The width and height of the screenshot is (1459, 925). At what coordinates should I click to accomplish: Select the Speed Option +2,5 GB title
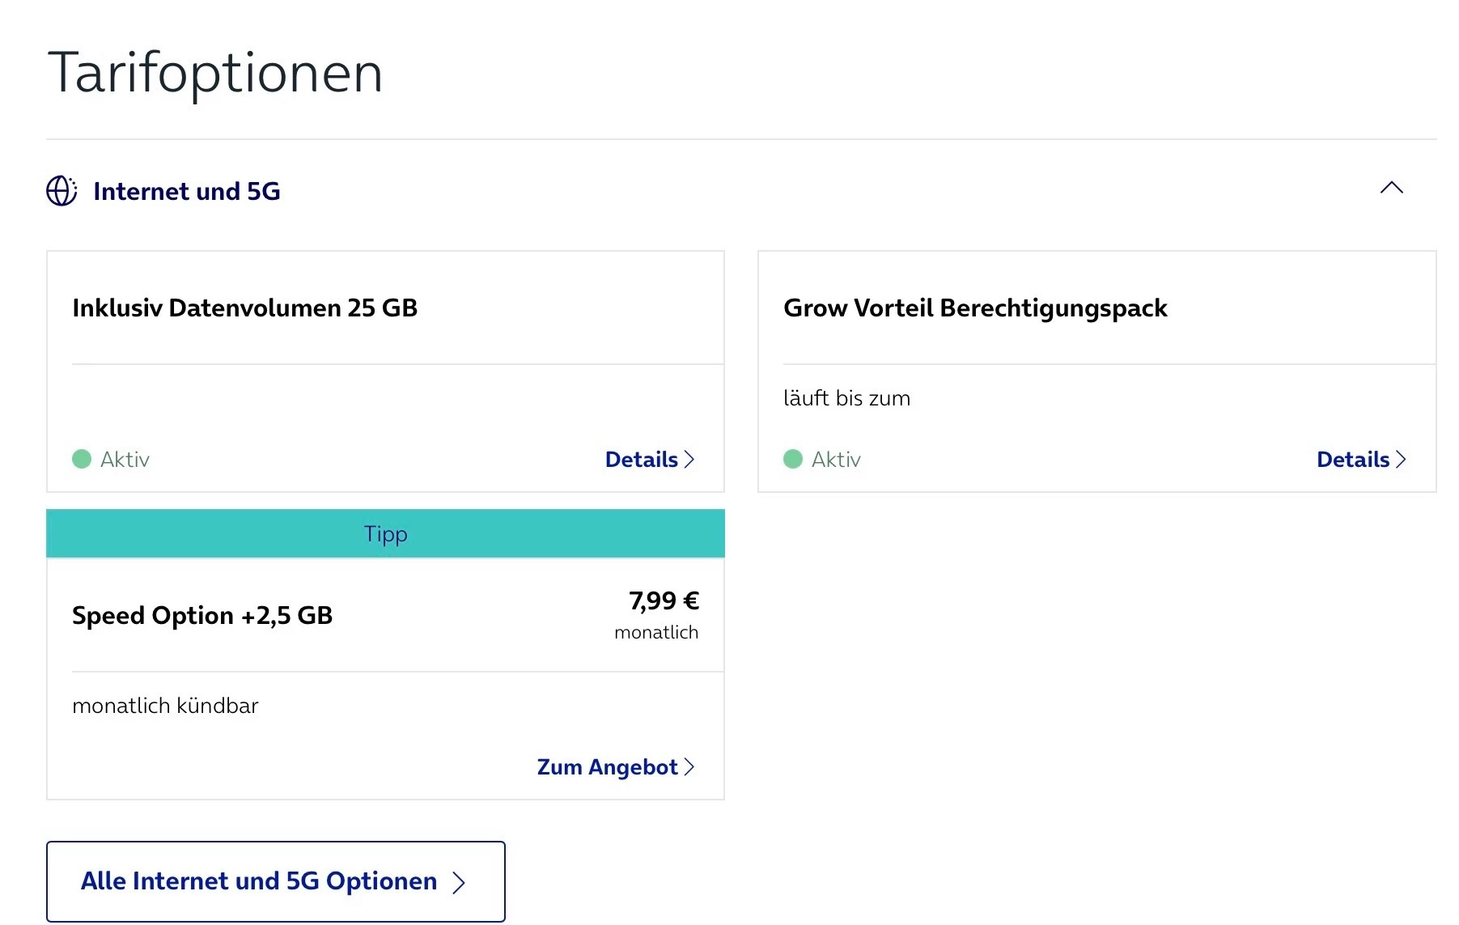(202, 616)
